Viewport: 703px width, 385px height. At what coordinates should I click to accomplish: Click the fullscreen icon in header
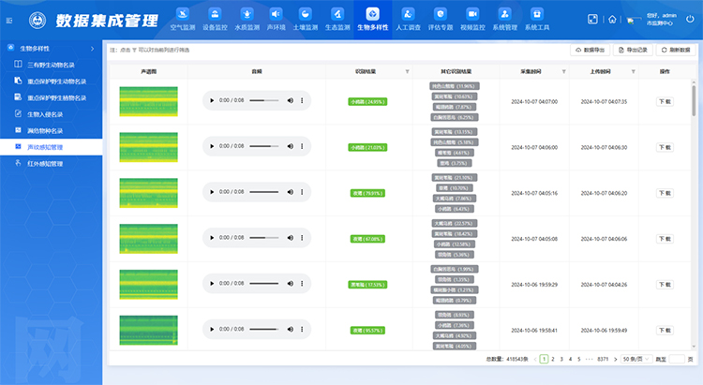pos(592,19)
